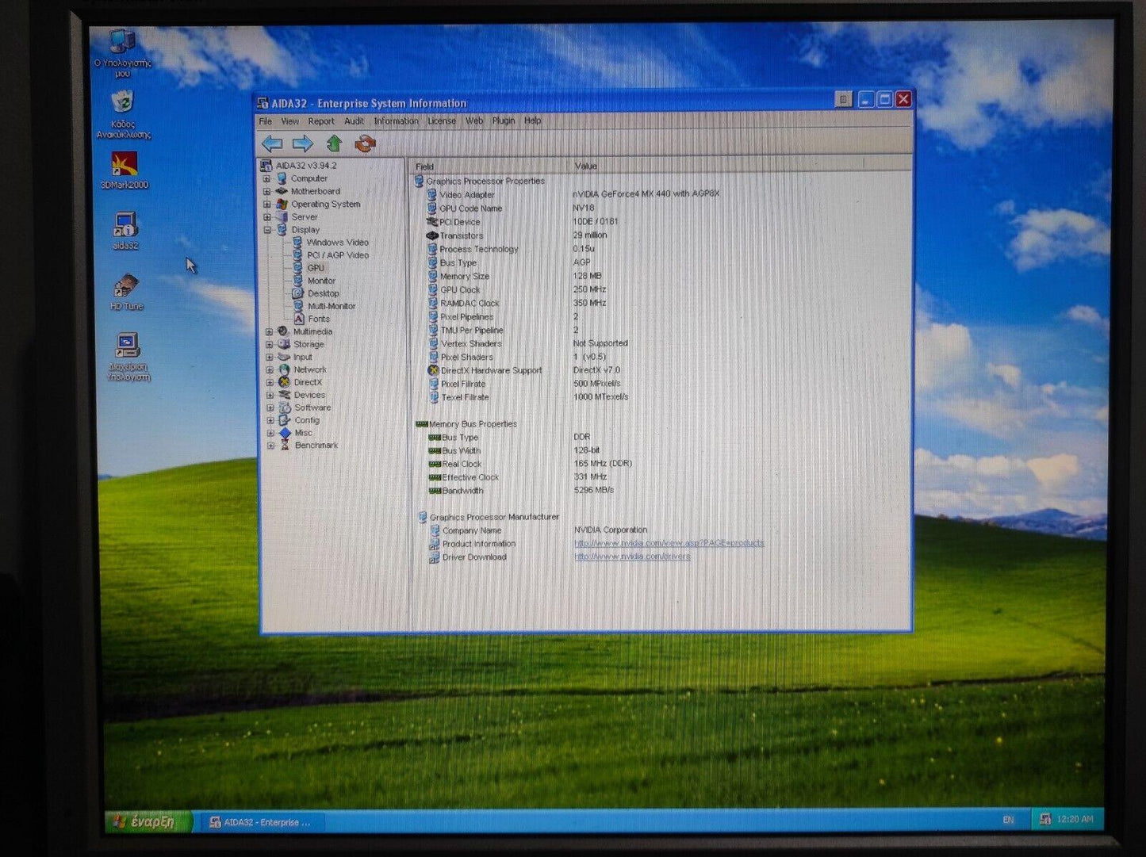
Task: Click the Refresh toolbar icon
Action: (x=365, y=143)
